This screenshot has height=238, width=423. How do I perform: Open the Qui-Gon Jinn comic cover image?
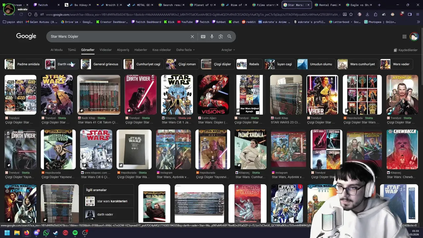pyautogui.click(x=154, y=203)
